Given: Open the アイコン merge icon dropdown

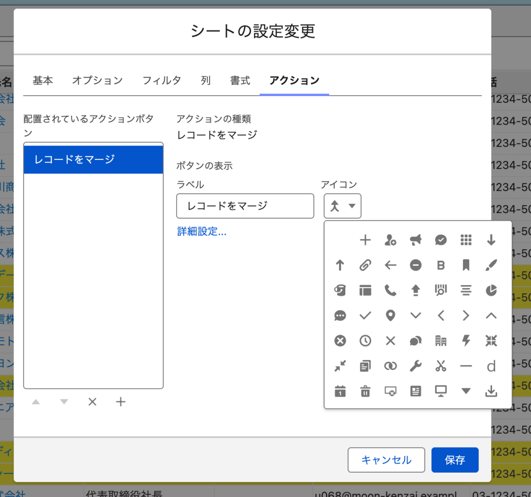Looking at the screenshot, I should 343,206.
